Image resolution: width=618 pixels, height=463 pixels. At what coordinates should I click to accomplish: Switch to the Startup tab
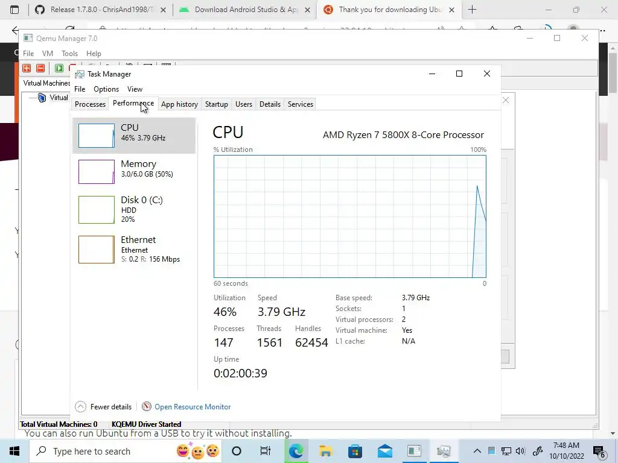coord(217,104)
